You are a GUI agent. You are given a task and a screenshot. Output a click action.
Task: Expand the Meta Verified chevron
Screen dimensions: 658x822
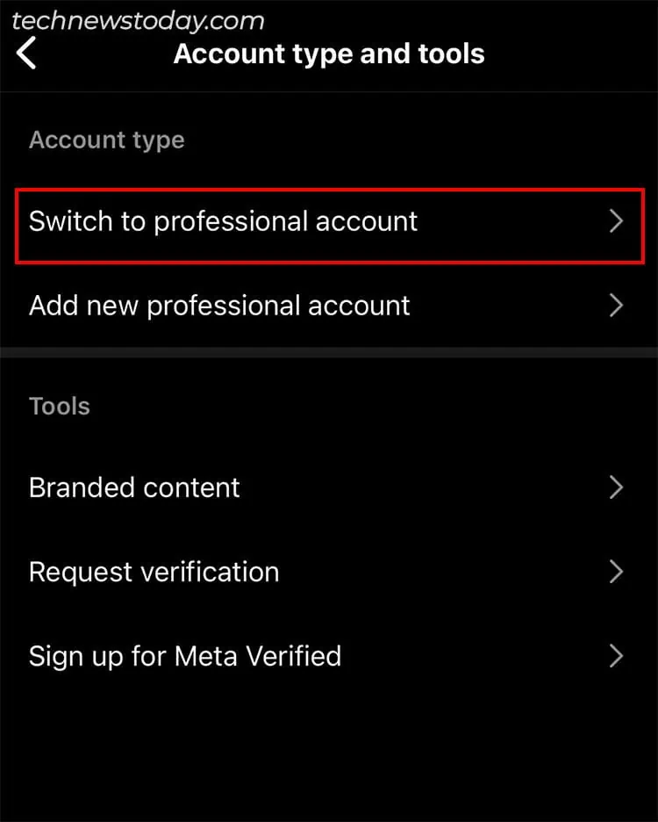(616, 656)
